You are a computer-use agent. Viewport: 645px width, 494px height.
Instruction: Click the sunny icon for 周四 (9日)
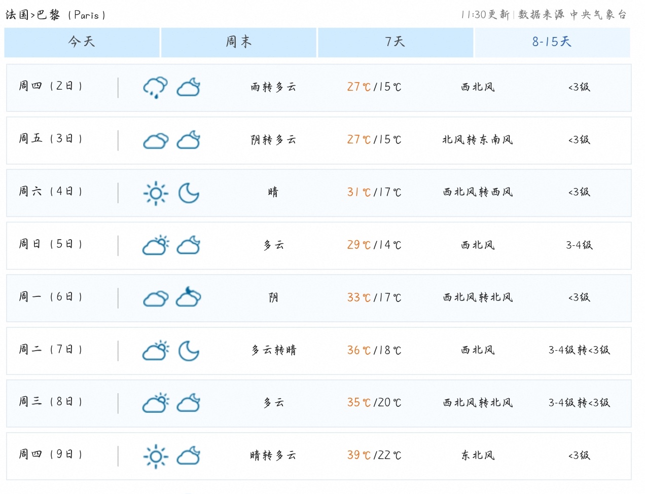(156, 457)
